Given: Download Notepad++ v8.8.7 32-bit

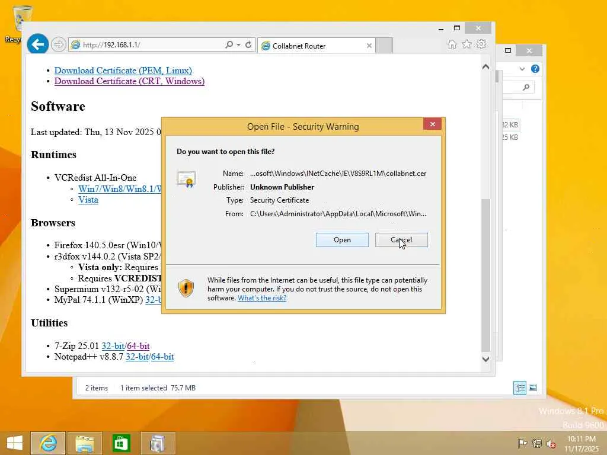Looking at the screenshot, I should tap(137, 357).
